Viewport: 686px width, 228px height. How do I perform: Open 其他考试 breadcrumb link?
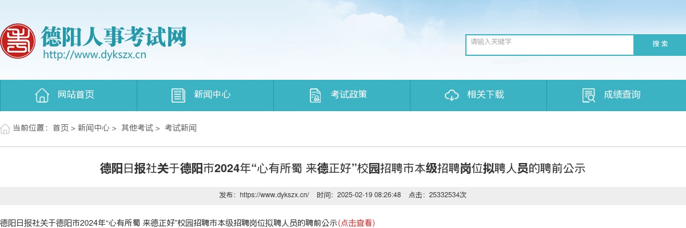(137, 128)
